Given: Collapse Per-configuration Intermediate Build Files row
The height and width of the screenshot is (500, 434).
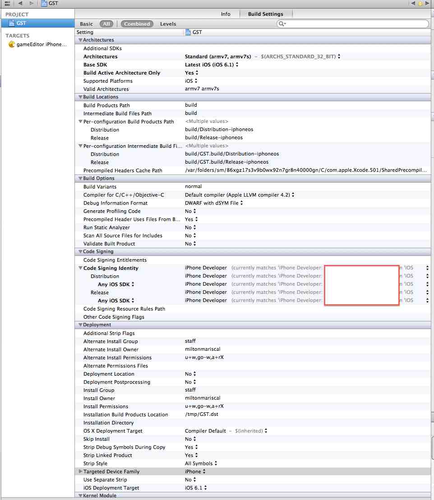Looking at the screenshot, I should coord(80,146).
